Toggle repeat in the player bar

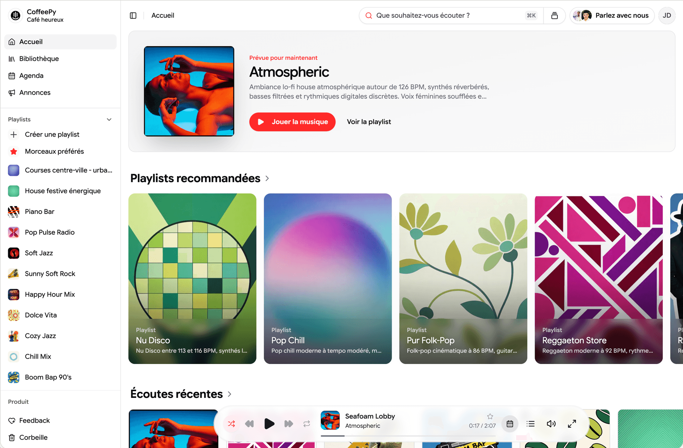point(307,424)
